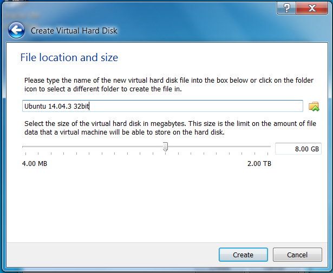Click the help question mark button
This screenshot has height=273, width=333.
click(x=286, y=8)
